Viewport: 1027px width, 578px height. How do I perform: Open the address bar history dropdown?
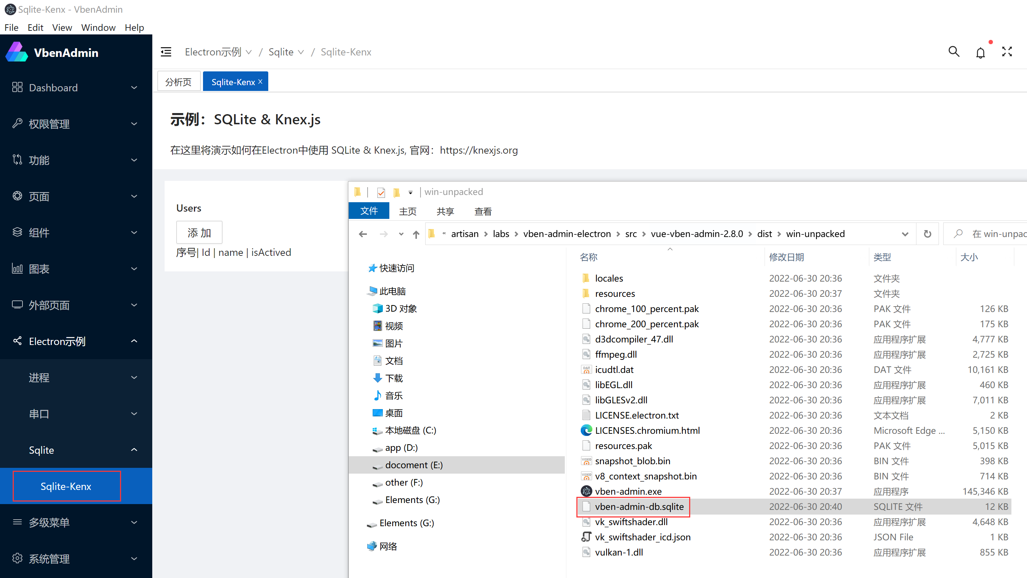[904, 234]
